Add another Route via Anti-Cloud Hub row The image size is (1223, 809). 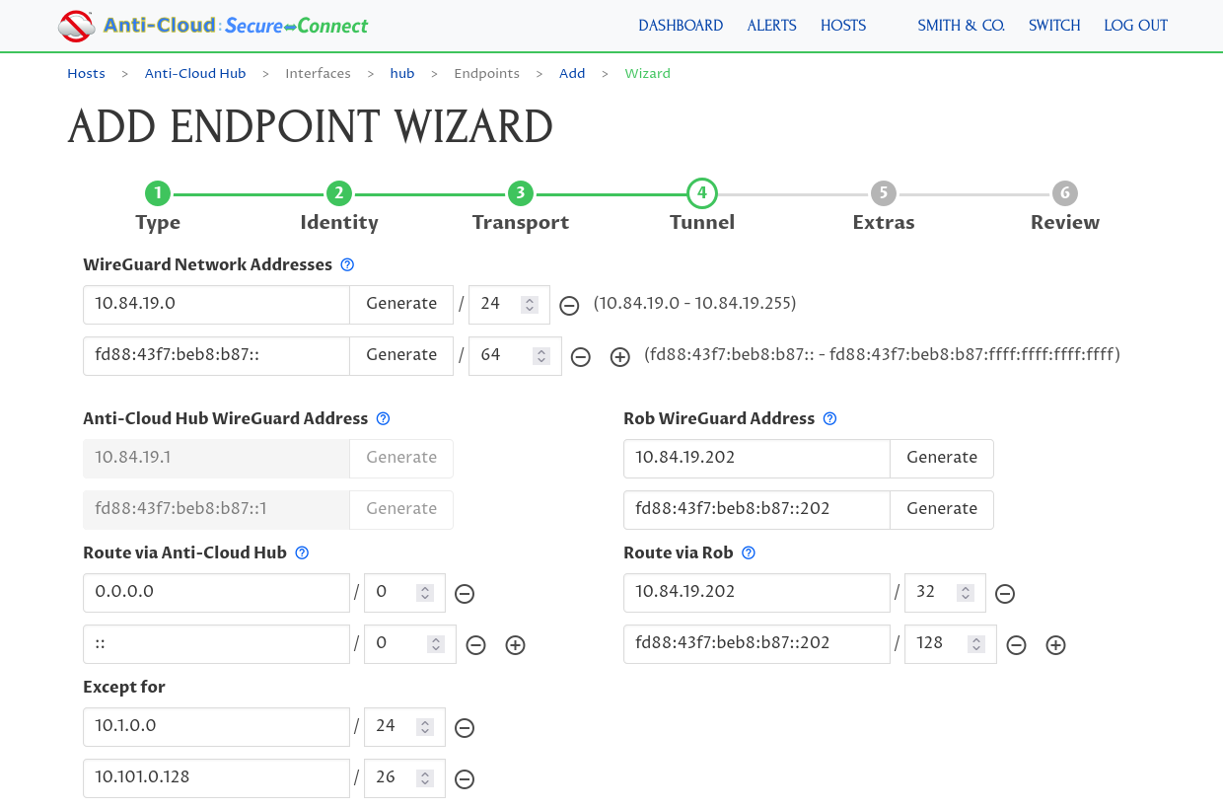coord(515,645)
